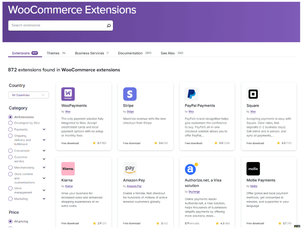Open the Authorize.net logo icon
Screen dimensions: 303x244
tap(192, 169)
